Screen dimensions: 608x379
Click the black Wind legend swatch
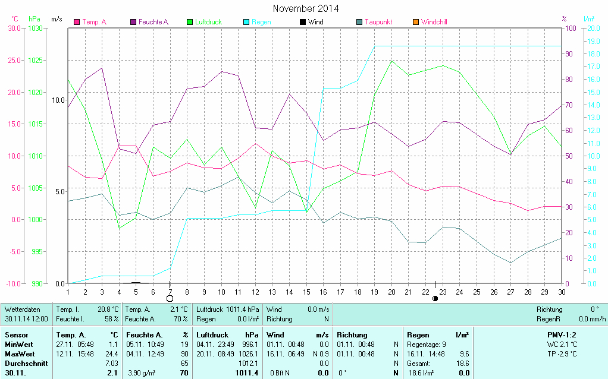(303, 23)
